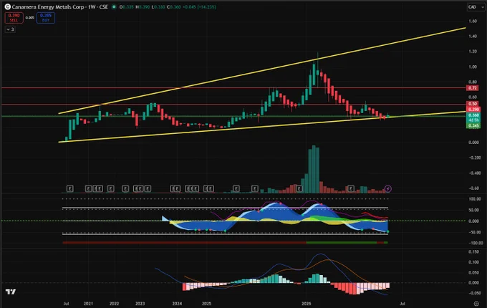Click the -0.400 price axis label
This screenshot has width=487, height=308.
click(474, 173)
